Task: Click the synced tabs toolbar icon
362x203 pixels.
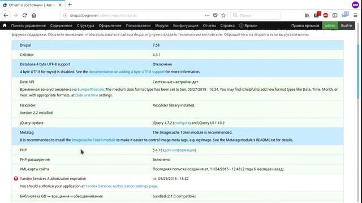Action: (x=345, y=15)
